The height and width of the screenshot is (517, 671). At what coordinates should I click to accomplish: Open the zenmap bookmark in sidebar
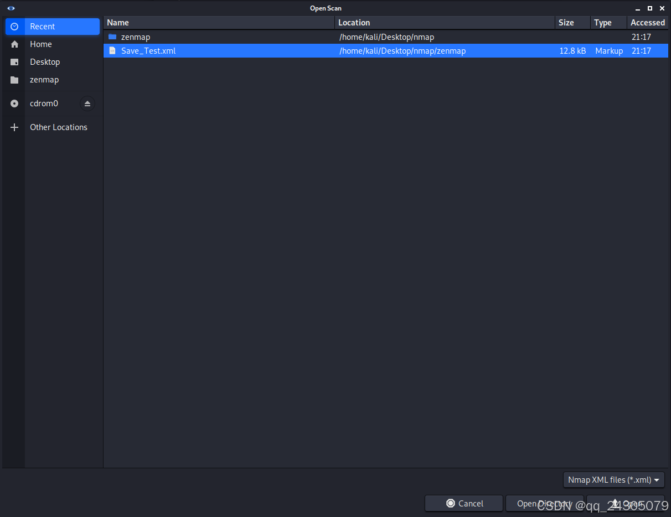53,80
